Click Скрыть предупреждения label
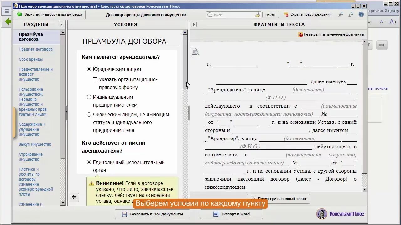The height and width of the screenshot is (225, 401). point(311,14)
